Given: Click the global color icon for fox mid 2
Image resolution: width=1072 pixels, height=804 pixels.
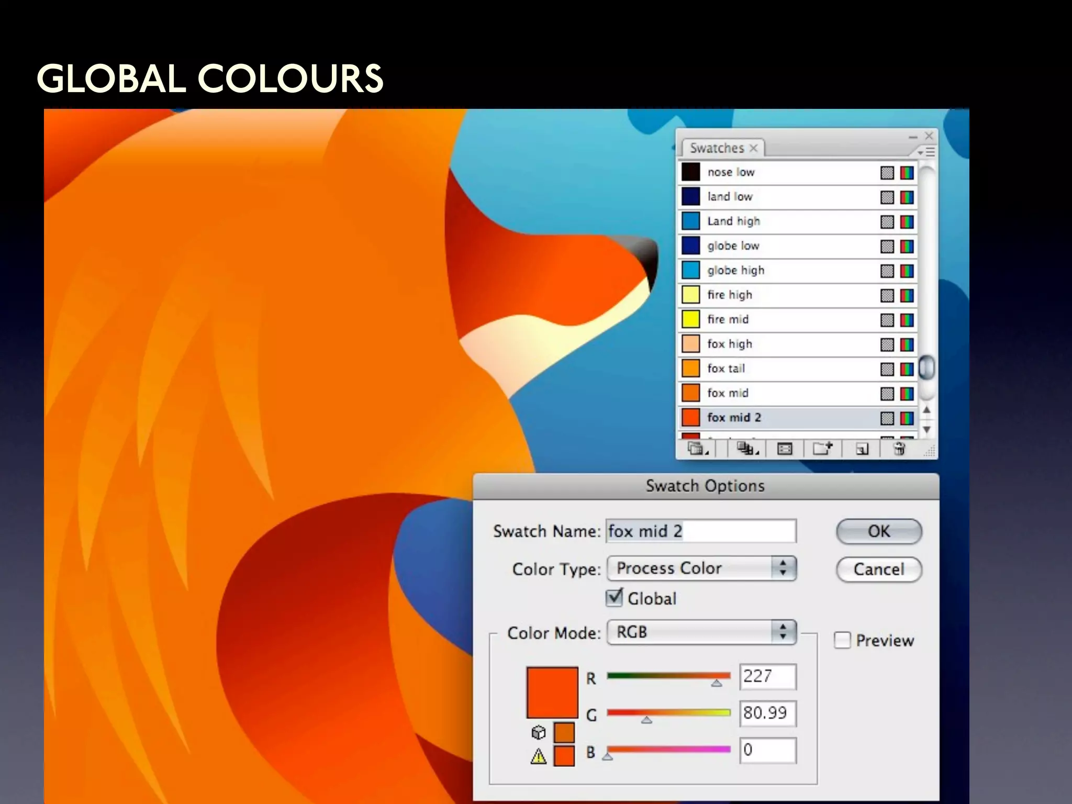Looking at the screenshot, I should 887,418.
